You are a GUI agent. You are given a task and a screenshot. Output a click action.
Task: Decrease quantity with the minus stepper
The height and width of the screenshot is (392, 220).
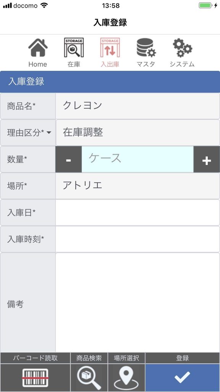(68, 160)
